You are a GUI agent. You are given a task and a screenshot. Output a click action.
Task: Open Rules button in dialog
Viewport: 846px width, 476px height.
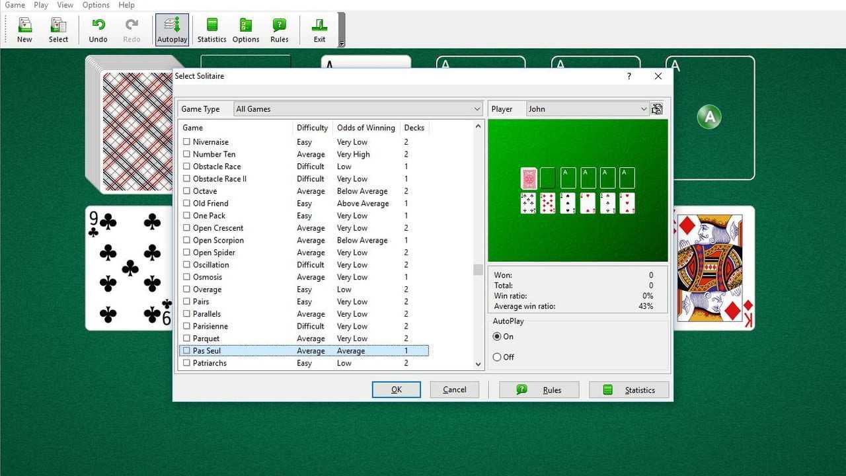tap(539, 389)
